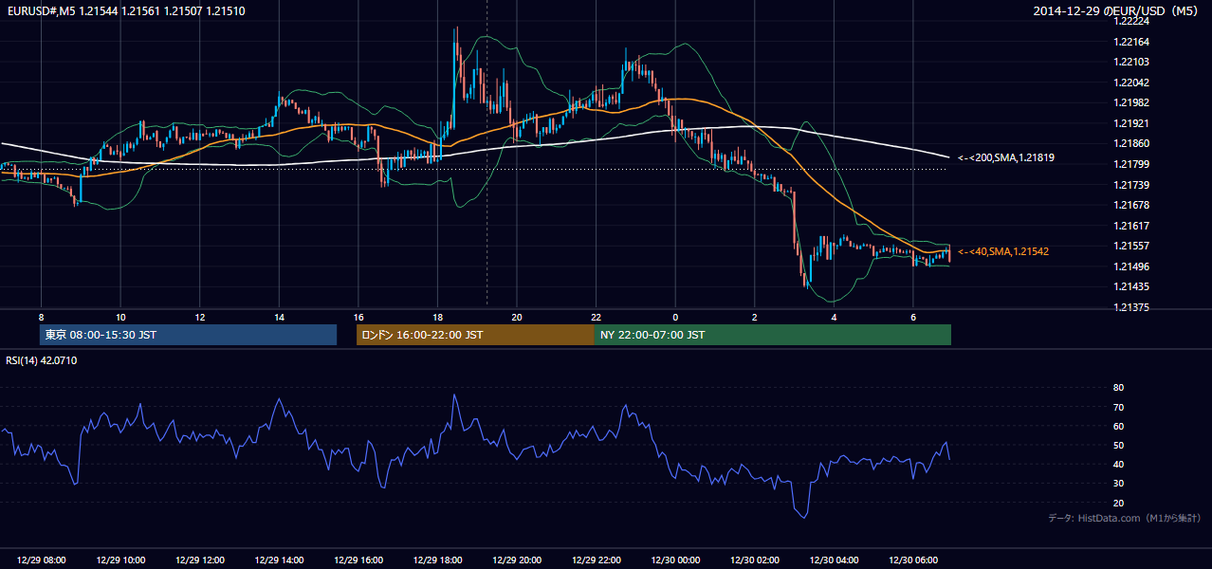This screenshot has height=569, width=1212.
Task: Click price axis label 1.21375
Action: tap(1130, 307)
